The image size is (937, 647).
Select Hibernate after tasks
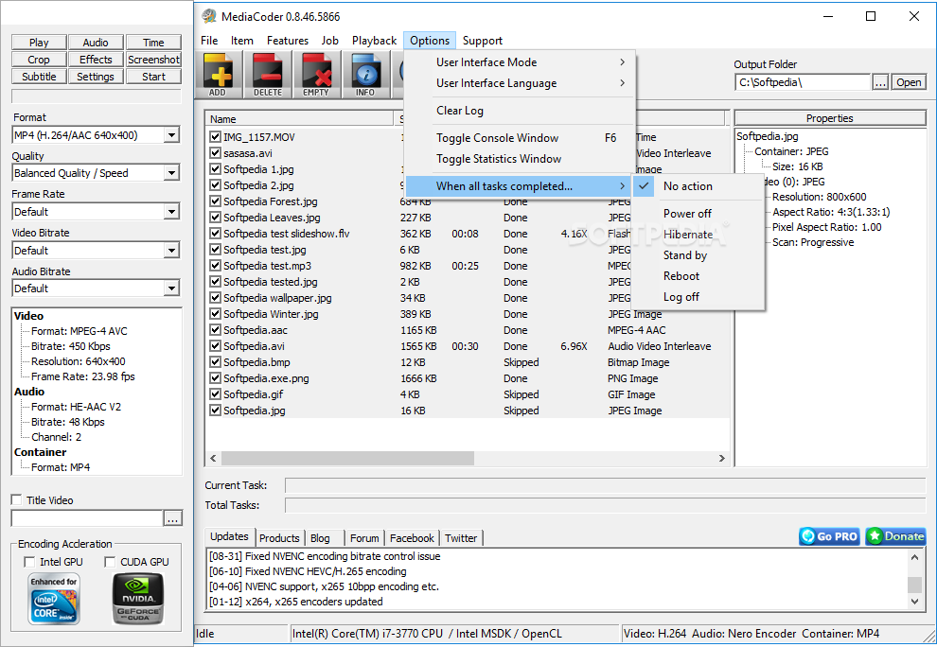click(698, 235)
